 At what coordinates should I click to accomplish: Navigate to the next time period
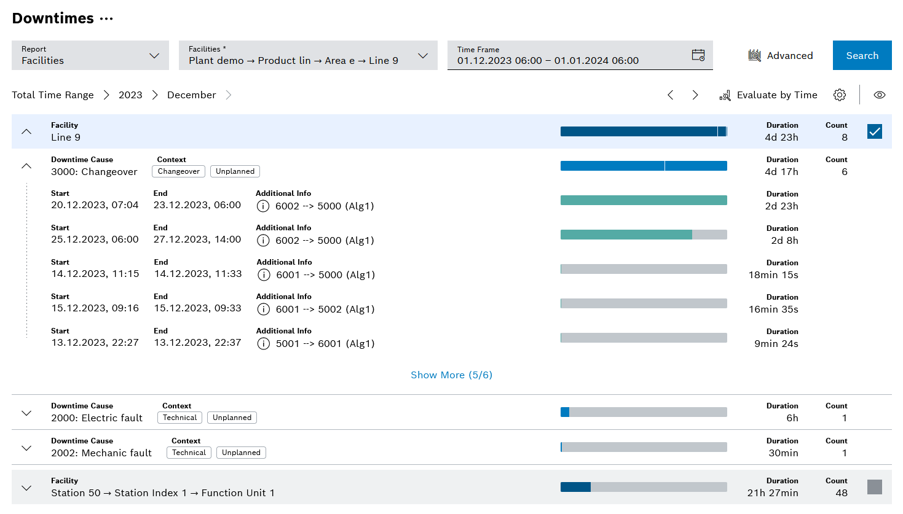coord(695,95)
